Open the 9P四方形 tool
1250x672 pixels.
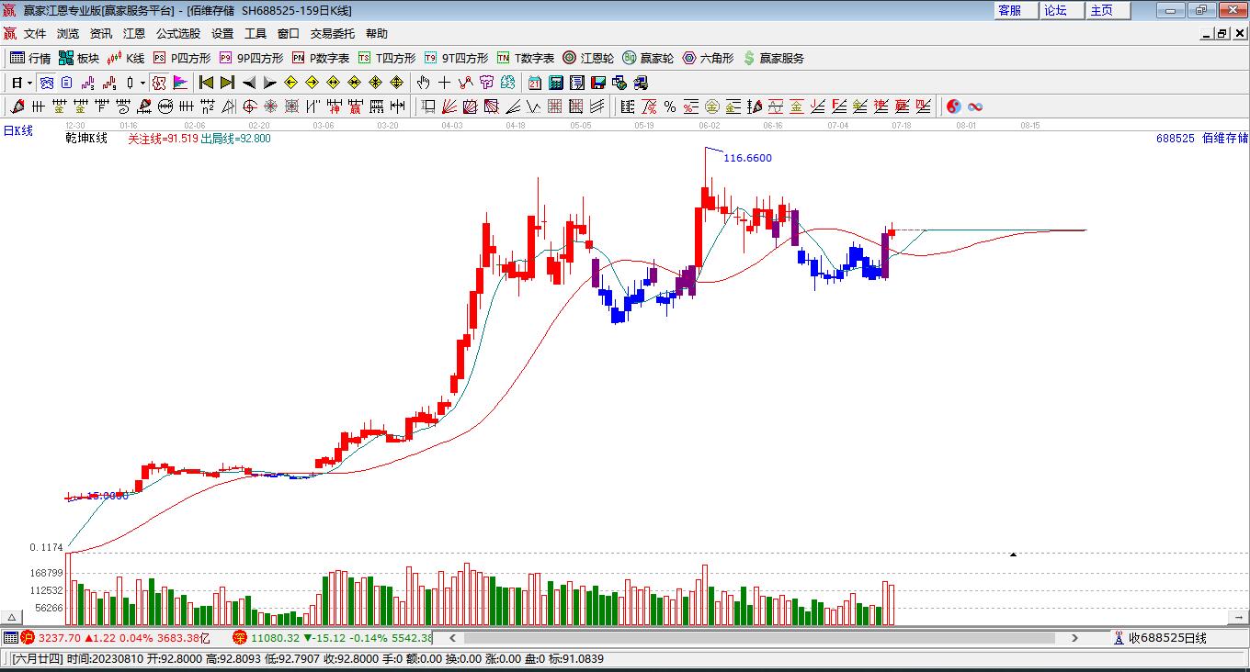tap(251, 58)
